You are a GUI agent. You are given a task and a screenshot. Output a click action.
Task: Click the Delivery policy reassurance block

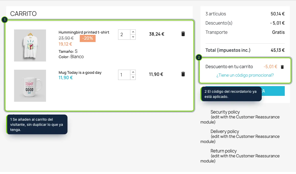click(x=240, y=137)
